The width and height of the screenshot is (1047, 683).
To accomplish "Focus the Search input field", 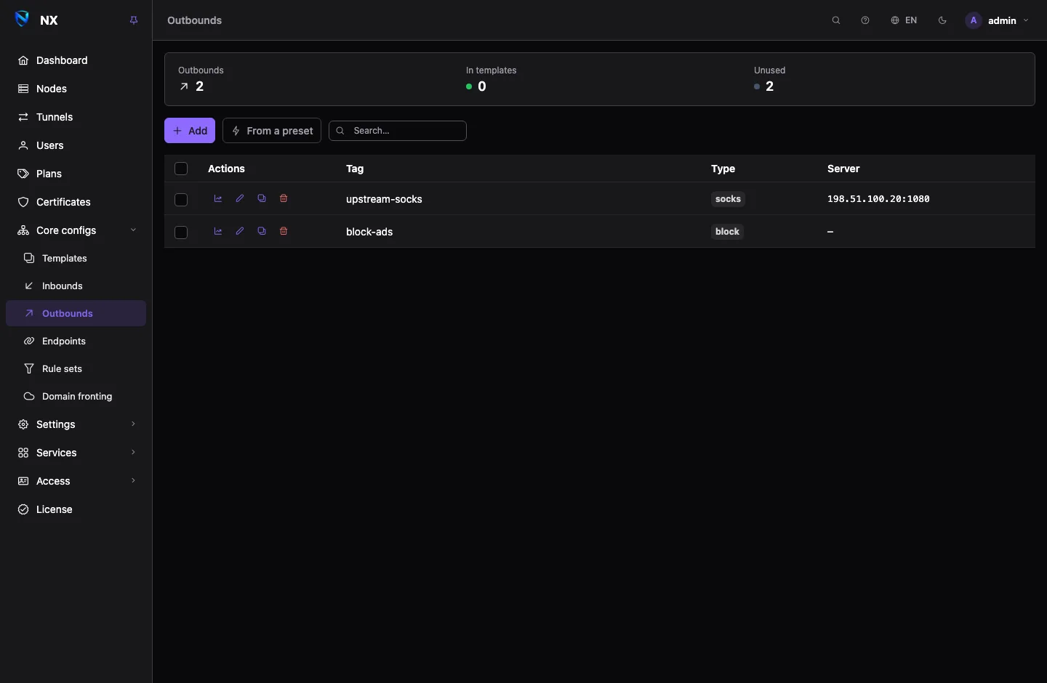I will coord(398,131).
